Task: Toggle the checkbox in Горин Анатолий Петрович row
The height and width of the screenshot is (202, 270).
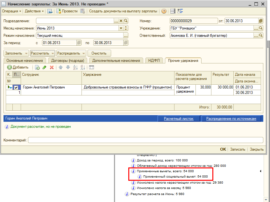Action: tap(16, 88)
